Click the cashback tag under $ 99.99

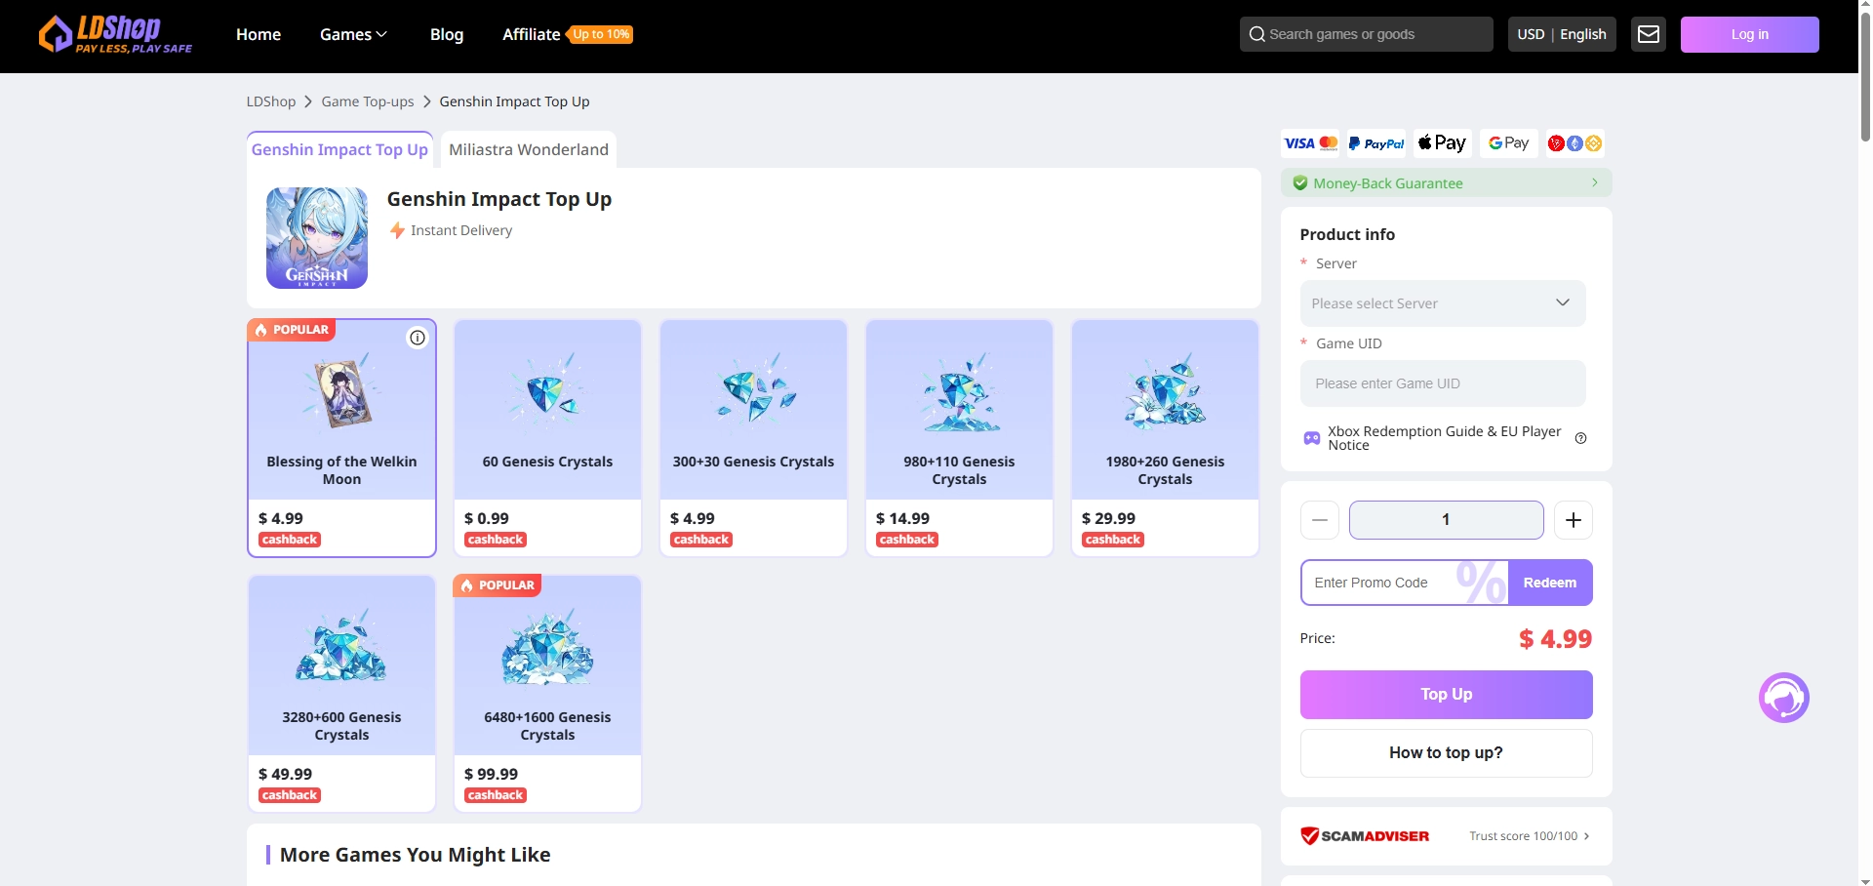[x=496, y=795]
